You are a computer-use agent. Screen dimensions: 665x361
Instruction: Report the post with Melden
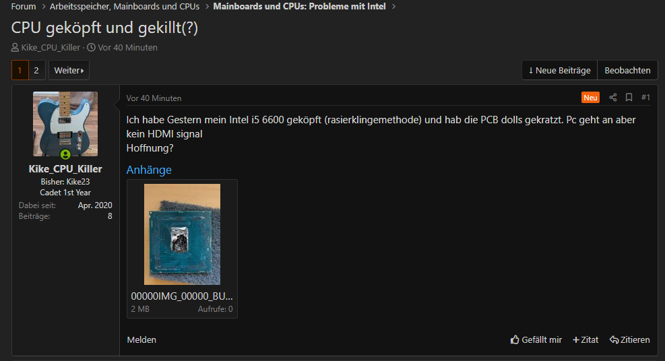tap(141, 340)
